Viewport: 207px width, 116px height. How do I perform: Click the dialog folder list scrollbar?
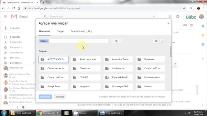click(x=171, y=52)
